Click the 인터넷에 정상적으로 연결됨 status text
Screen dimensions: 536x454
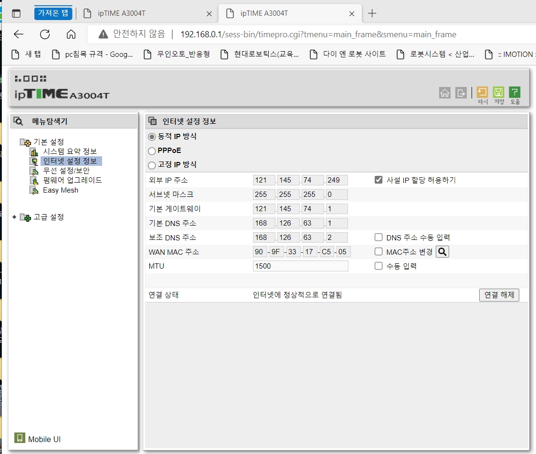click(x=297, y=295)
